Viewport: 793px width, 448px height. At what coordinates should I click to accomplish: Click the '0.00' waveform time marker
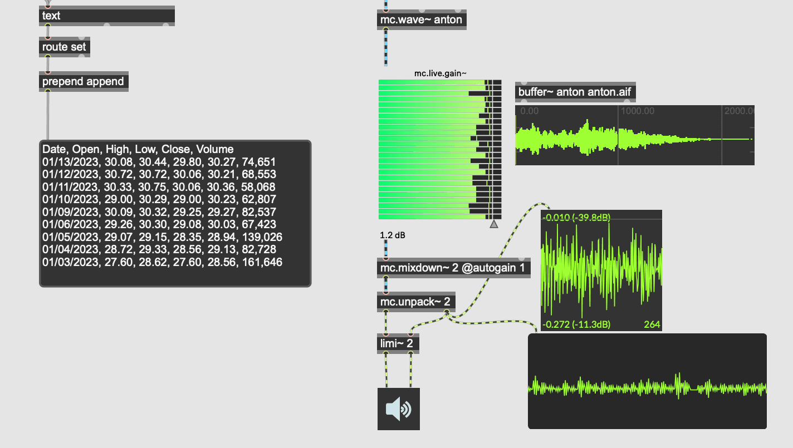point(530,111)
